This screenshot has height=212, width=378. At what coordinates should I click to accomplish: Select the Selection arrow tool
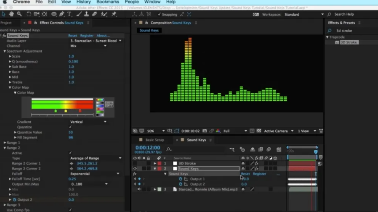point(3,14)
